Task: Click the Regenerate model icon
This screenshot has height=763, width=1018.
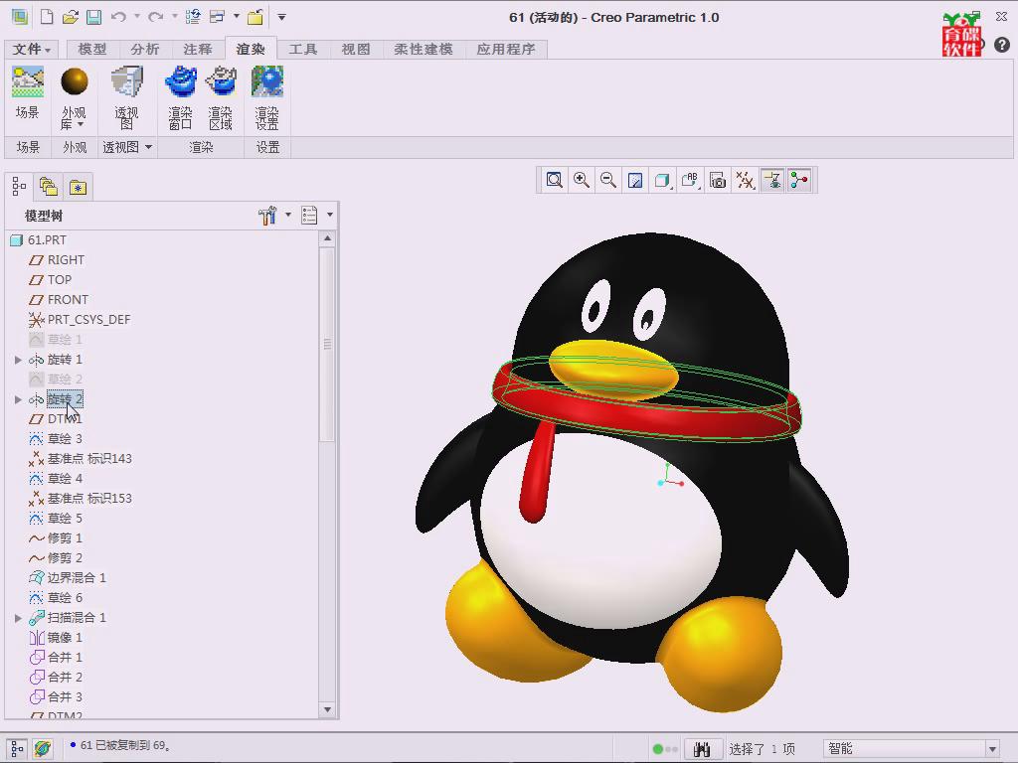Action: [193, 18]
